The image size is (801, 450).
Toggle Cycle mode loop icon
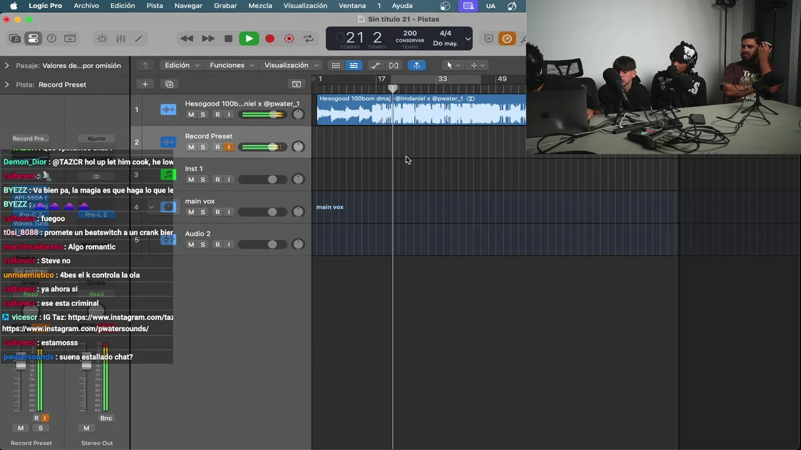[x=309, y=39]
